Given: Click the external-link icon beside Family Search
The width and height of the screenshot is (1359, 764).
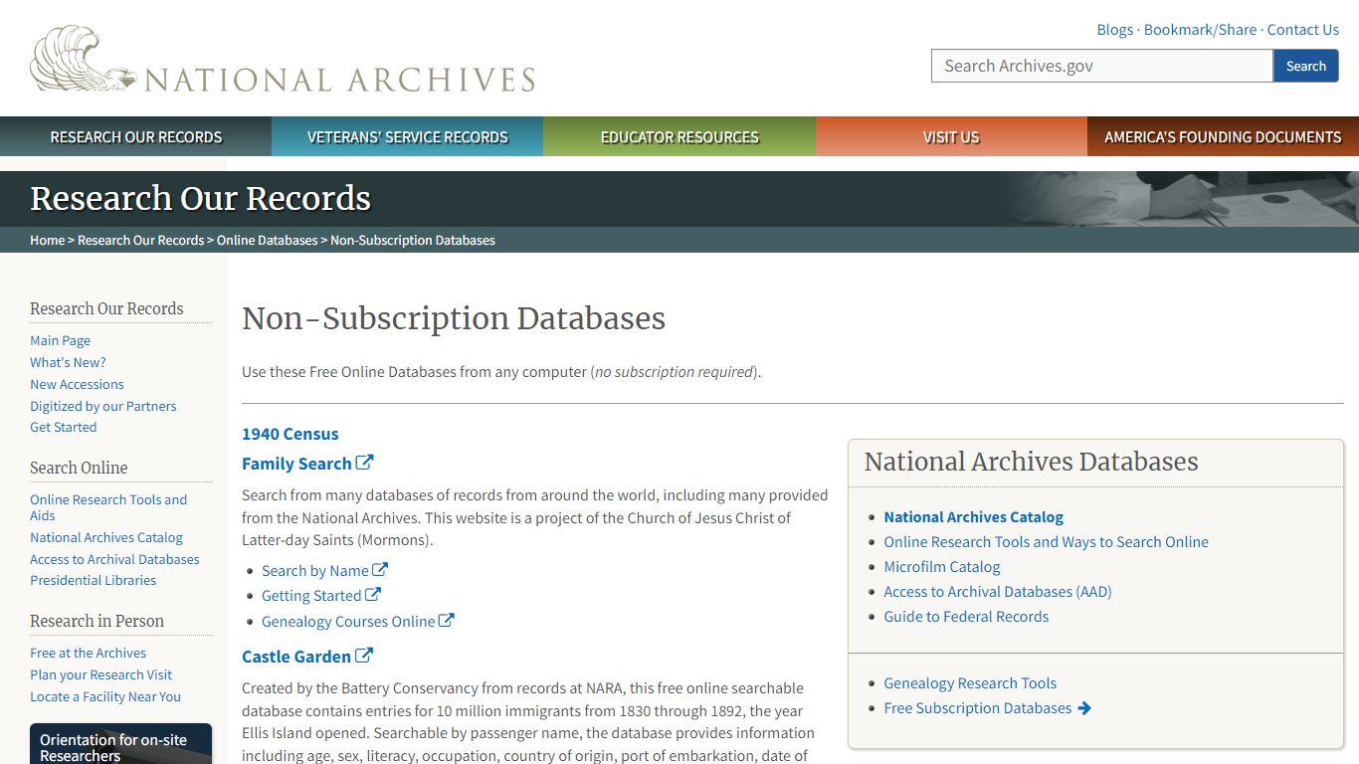Looking at the screenshot, I should [x=365, y=463].
